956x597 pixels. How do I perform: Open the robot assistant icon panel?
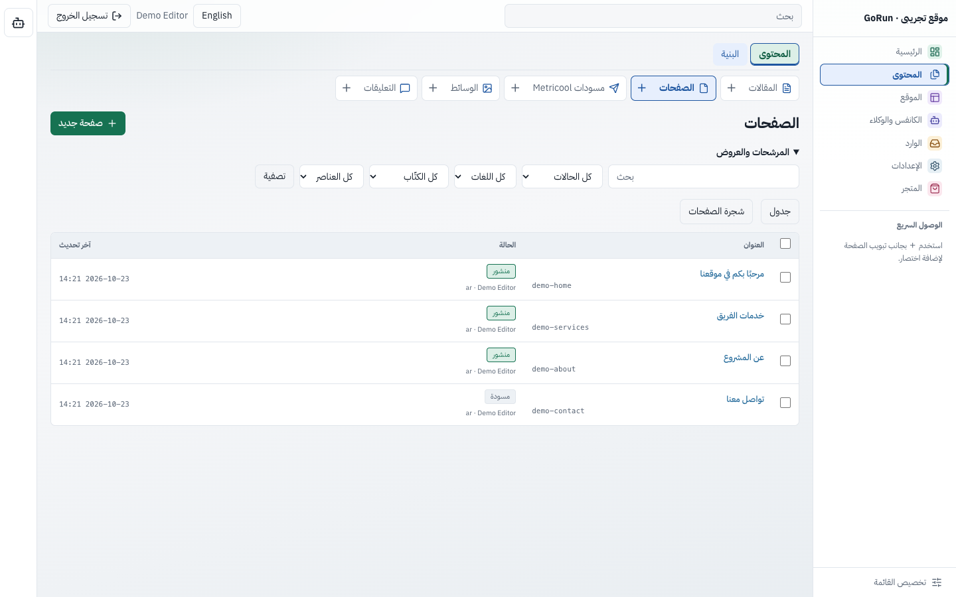coord(19,23)
